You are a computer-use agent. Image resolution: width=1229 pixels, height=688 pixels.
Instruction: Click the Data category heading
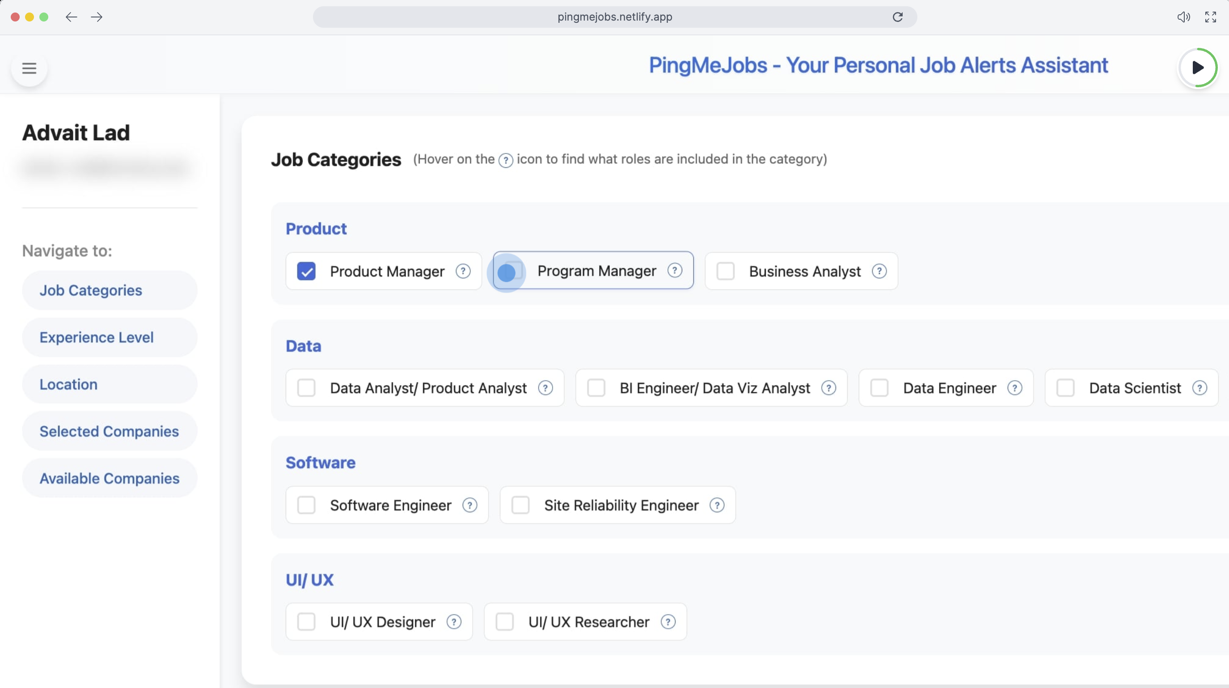pyautogui.click(x=304, y=346)
